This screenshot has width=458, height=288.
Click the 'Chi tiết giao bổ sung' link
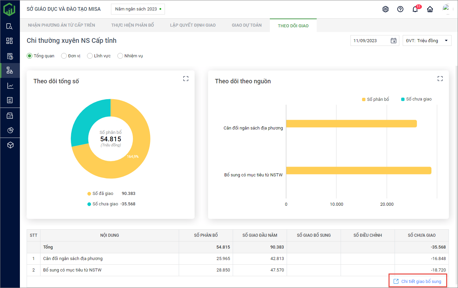click(x=418, y=281)
